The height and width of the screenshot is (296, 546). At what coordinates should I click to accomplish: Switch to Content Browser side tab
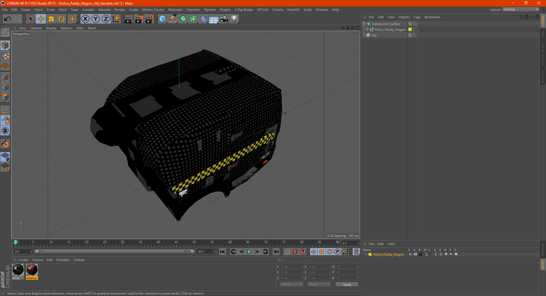(x=543, y=54)
